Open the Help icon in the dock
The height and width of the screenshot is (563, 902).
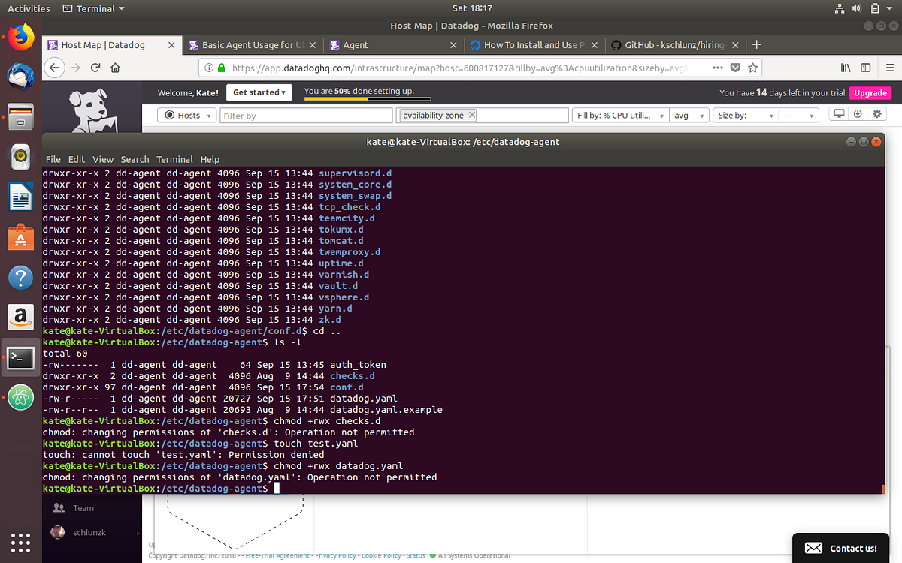[21, 278]
